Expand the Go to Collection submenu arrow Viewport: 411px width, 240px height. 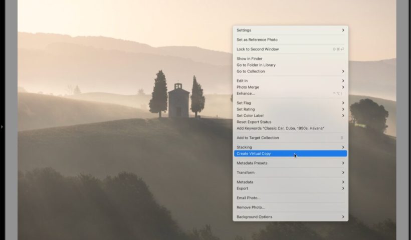(343, 71)
